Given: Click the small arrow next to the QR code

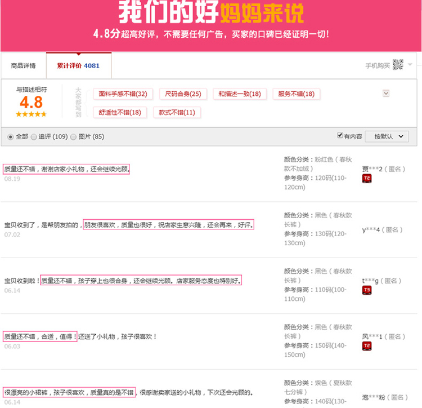Looking at the screenshot, I should click(410, 65).
